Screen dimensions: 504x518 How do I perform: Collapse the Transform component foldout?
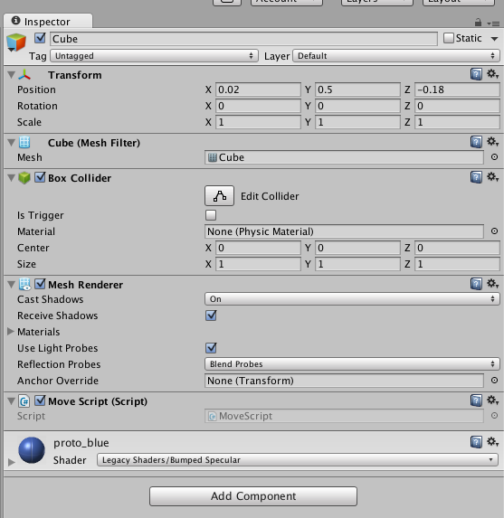pos(11,75)
